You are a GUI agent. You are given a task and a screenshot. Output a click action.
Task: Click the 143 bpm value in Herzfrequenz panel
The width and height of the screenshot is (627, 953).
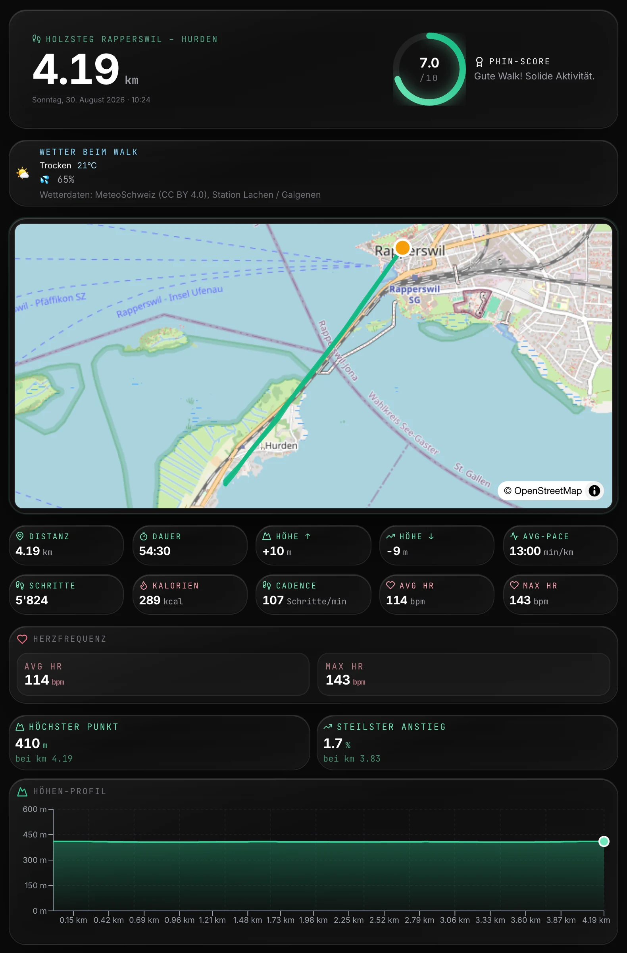click(x=345, y=680)
